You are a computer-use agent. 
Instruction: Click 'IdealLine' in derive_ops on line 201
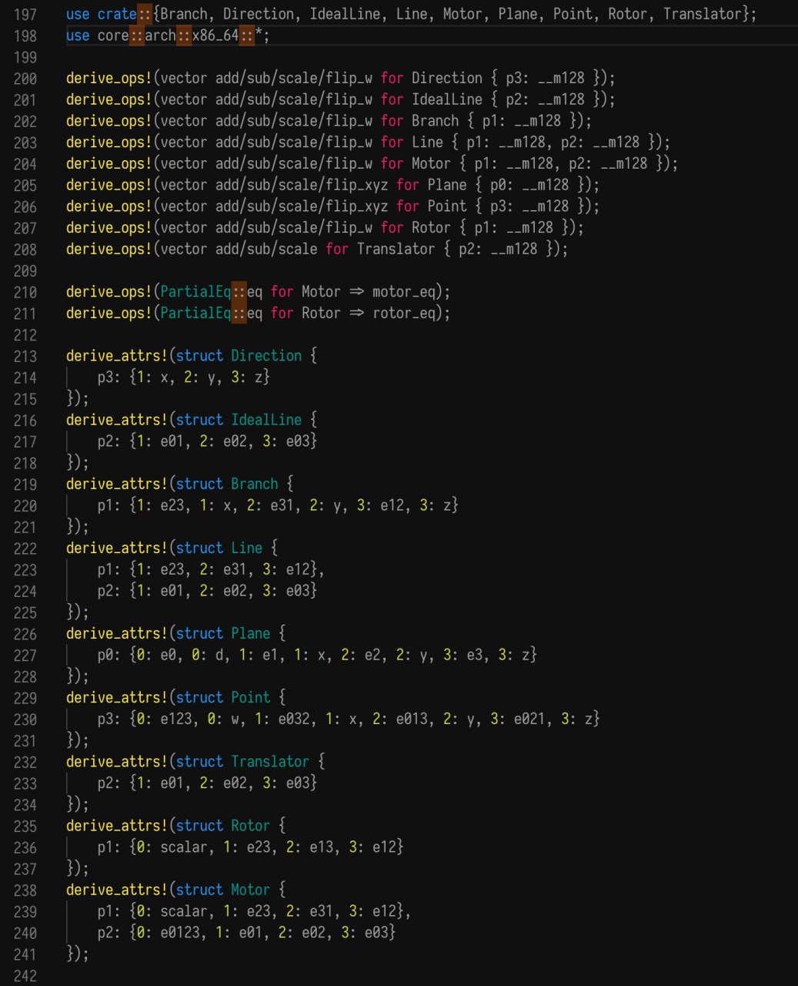pyautogui.click(x=447, y=99)
